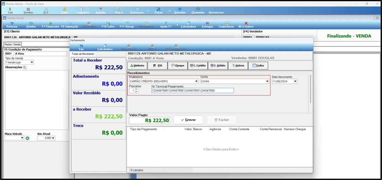Screen dimensions: 382x180
Task: Click the client code field 0001126
Action: tap(11, 37)
